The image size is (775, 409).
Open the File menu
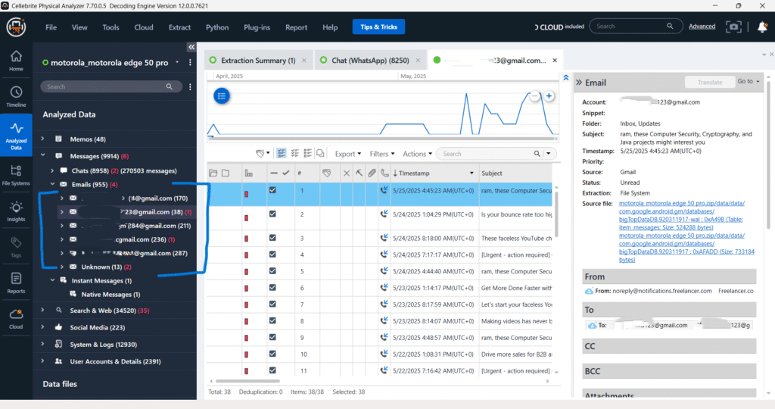point(51,27)
